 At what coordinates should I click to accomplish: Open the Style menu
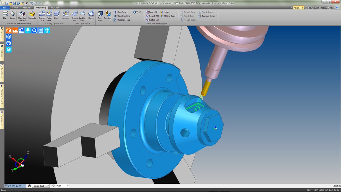pyautogui.click(x=330, y=8)
